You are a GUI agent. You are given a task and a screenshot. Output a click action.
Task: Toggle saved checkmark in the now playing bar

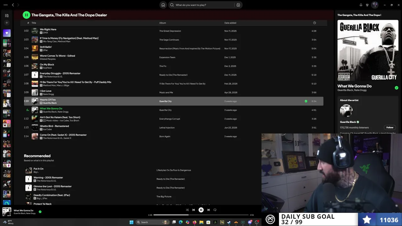pos(40,212)
